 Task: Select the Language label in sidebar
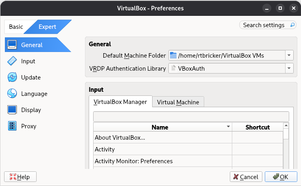coord(34,93)
